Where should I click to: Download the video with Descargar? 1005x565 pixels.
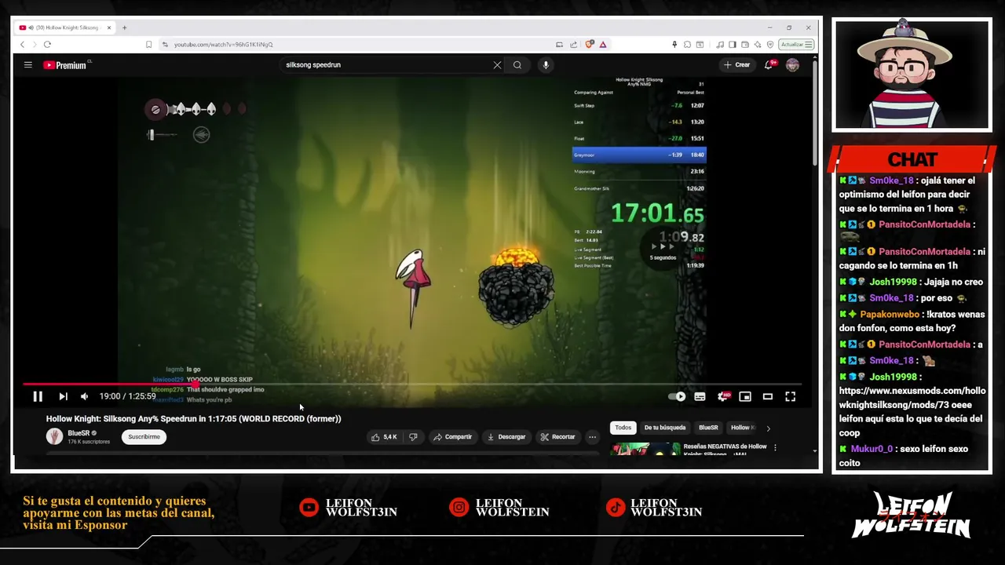[x=506, y=437]
